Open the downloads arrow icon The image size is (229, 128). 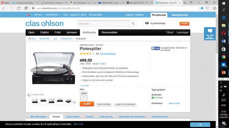click(214, 8)
